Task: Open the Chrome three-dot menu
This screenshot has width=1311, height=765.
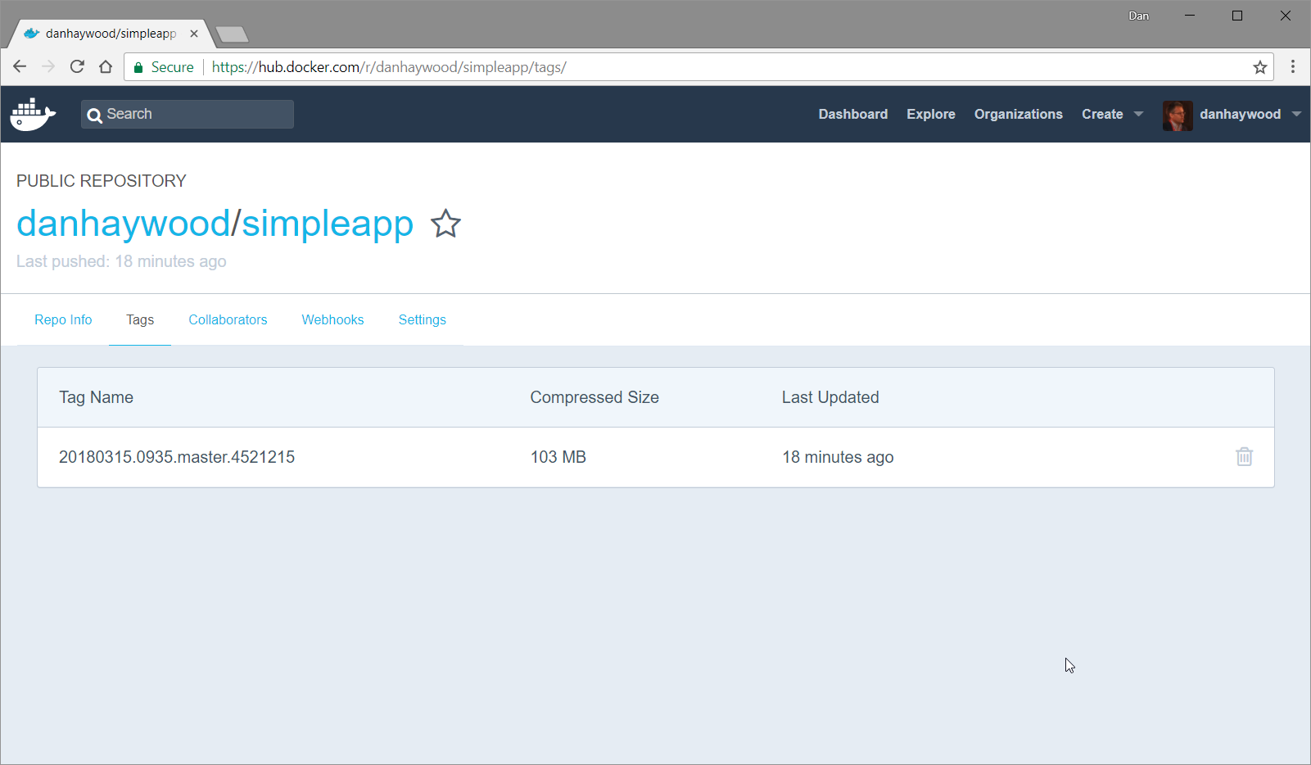Action: (1293, 67)
